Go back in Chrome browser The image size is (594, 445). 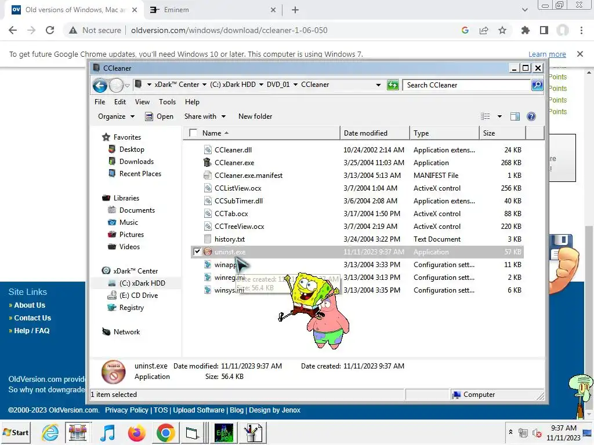[13, 30]
